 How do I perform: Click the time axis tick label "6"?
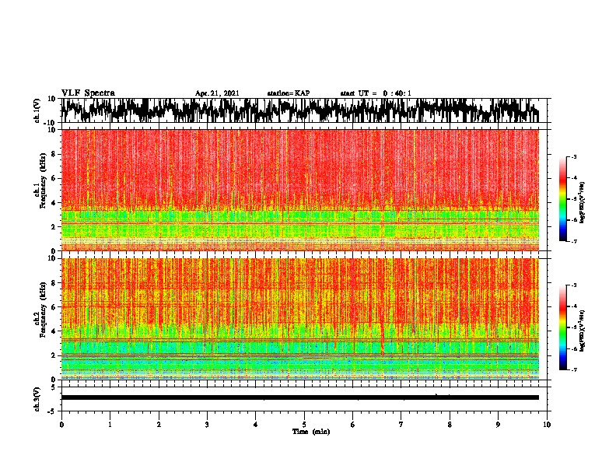(353, 425)
